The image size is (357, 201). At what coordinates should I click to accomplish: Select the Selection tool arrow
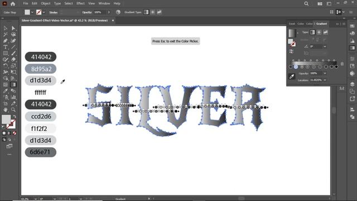pyautogui.click(x=6, y=28)
